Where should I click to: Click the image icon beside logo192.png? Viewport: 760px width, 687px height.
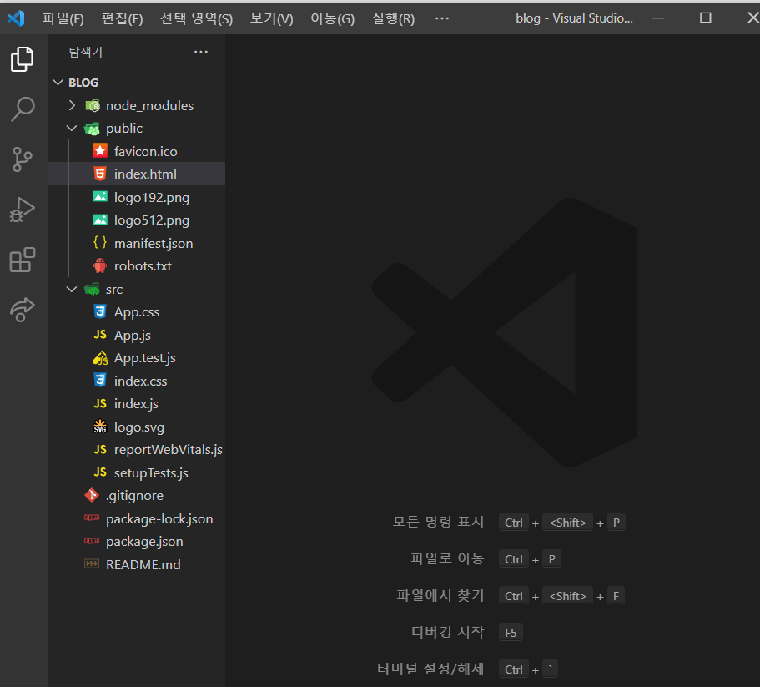[x=100, y=197]
